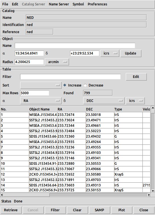The width and height of the screenshot is (155, 215).
Task: Click the Close button
Action: [x=144, y=210]
